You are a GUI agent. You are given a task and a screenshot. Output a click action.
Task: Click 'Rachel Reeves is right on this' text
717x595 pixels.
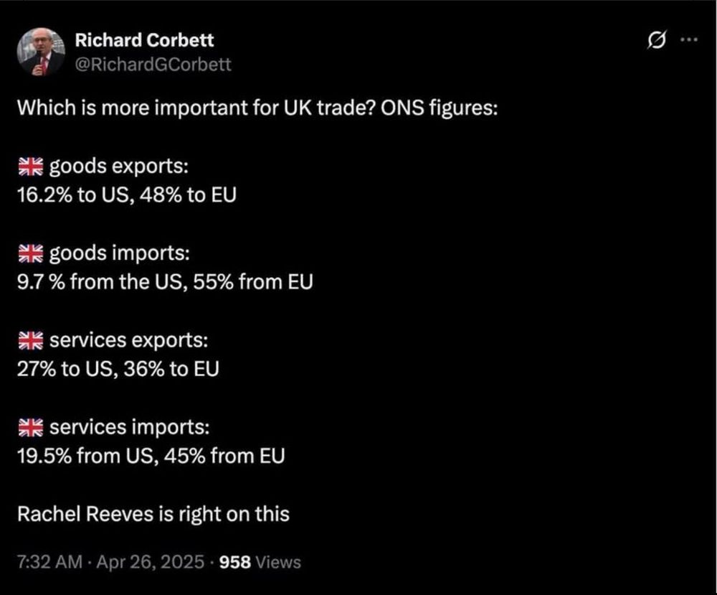click(153, 514)
